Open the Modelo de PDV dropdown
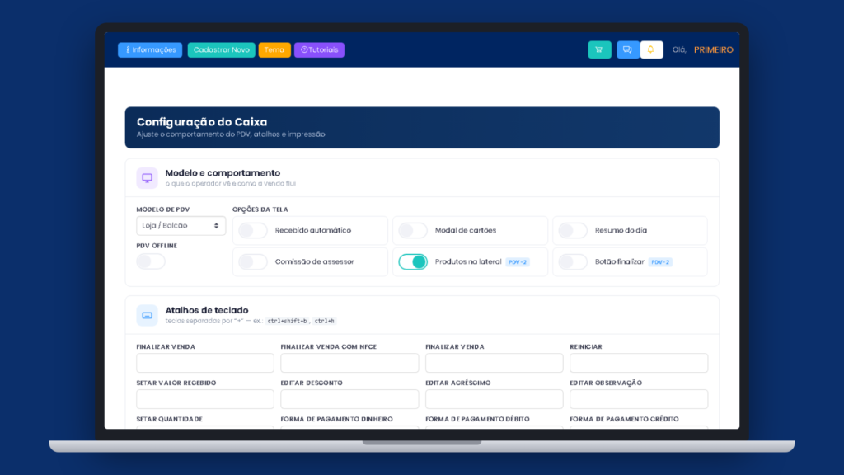 pos(181,226)
